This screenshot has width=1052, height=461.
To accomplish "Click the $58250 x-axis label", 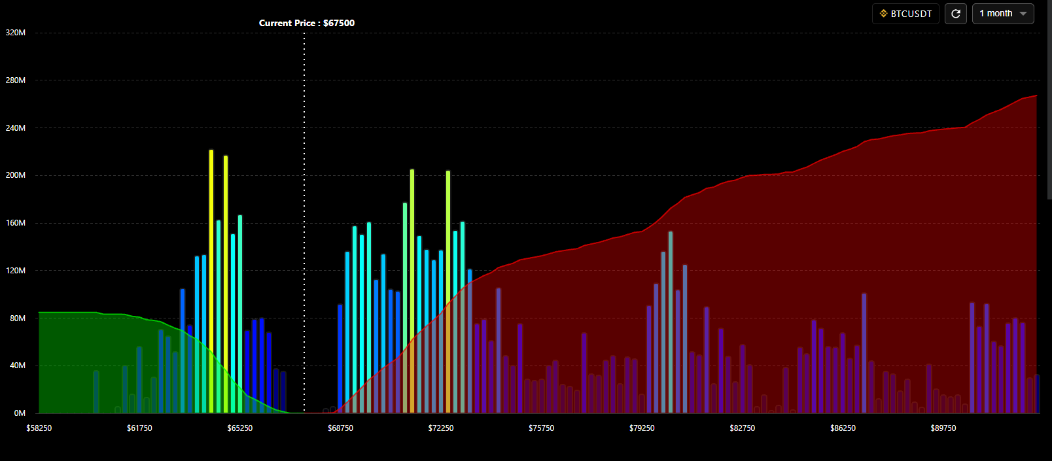I will (x=39, y=428).
